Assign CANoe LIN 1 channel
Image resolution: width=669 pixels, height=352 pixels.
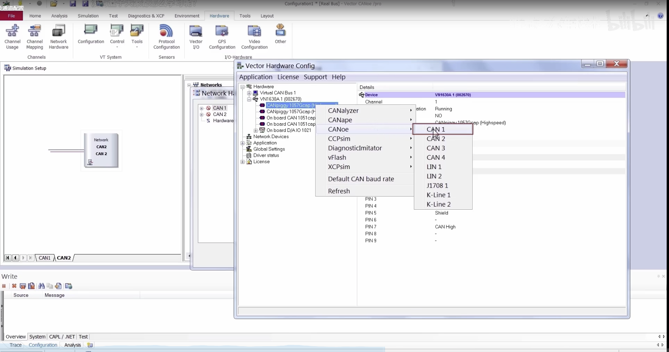443,167
